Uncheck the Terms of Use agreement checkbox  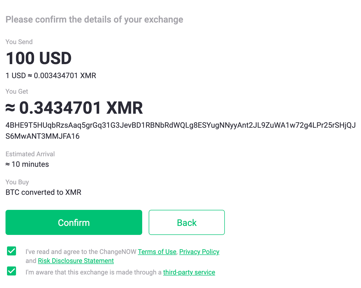[12, 251]
